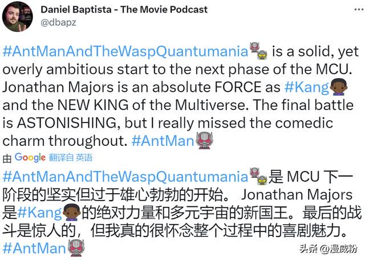
Task: Open the translated #AntManAndTheWaspQuantumania hashtag
Action: click(x=125, y=176)
